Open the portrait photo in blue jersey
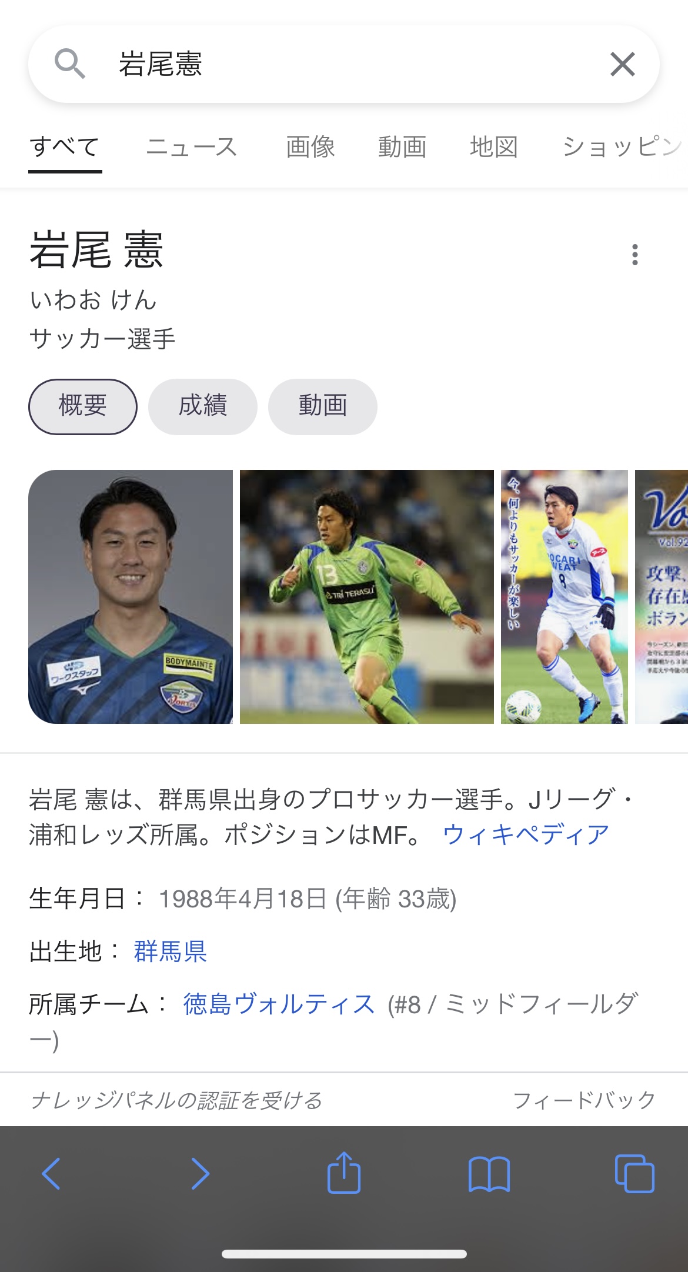This screenshot has width=688, height=1272. [131, 596]
